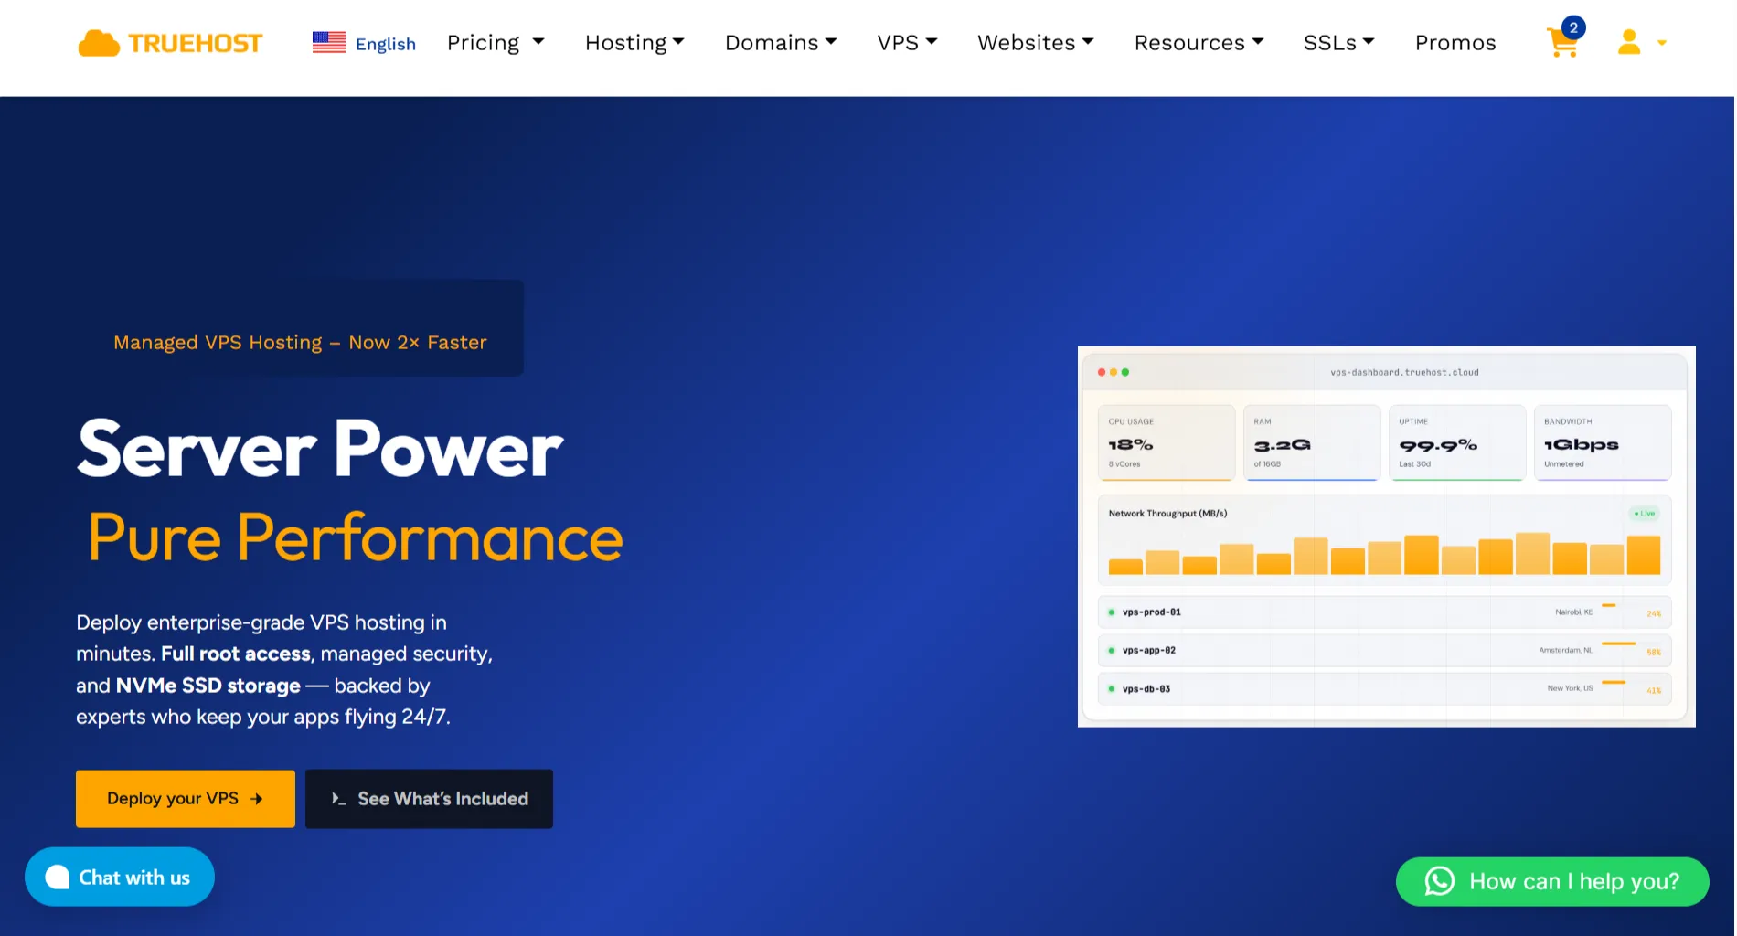
Task: Click Deploy your VPS button
Action: [x=186, y=799]
